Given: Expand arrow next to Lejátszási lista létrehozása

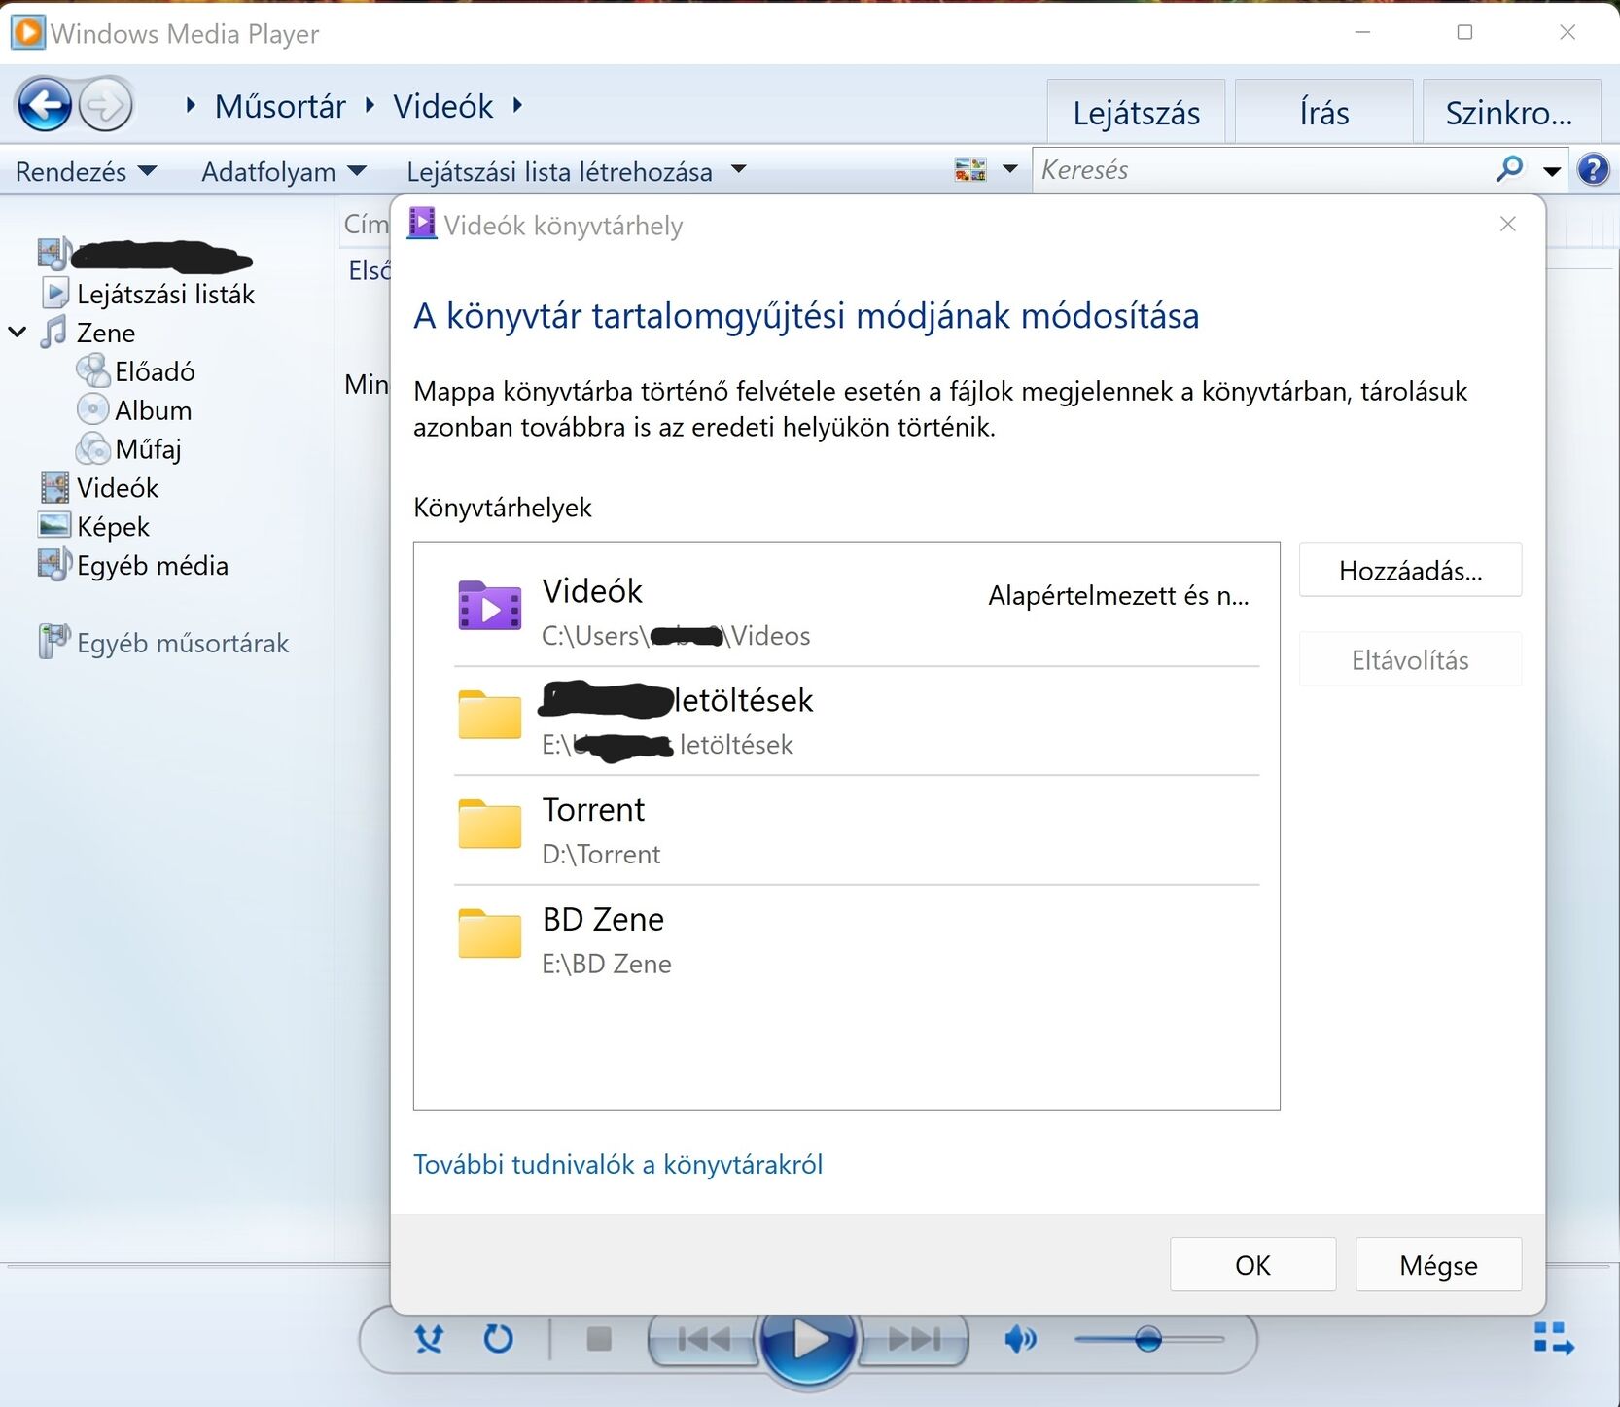Looking at the screenshot, I should (739, 170).
